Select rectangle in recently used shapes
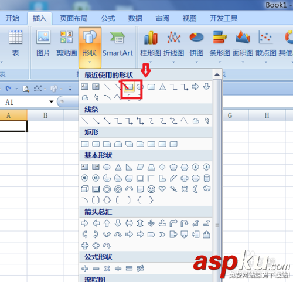 pyautogui.click(x=129, y=87)
